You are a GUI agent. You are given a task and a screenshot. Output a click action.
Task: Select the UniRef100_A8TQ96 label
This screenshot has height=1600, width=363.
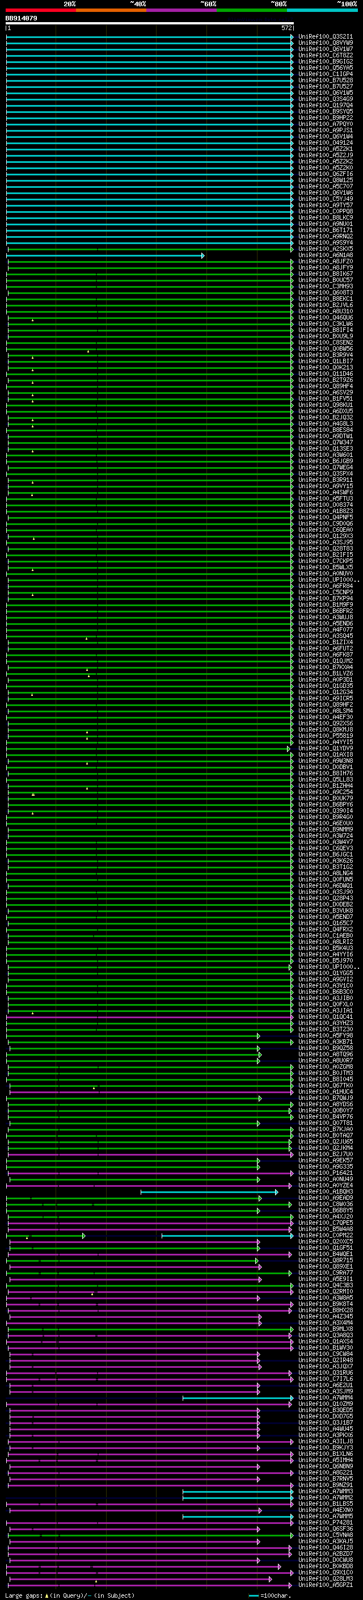[x=326, y=1054]
